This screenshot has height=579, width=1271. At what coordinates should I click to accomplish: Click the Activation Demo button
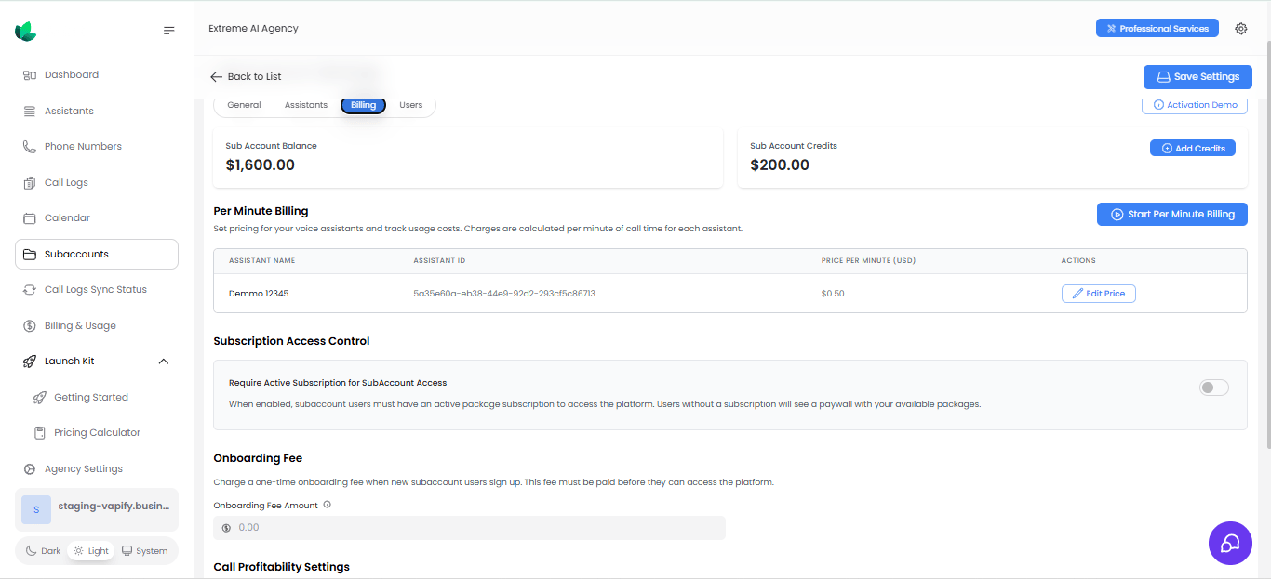point(1195,105)
